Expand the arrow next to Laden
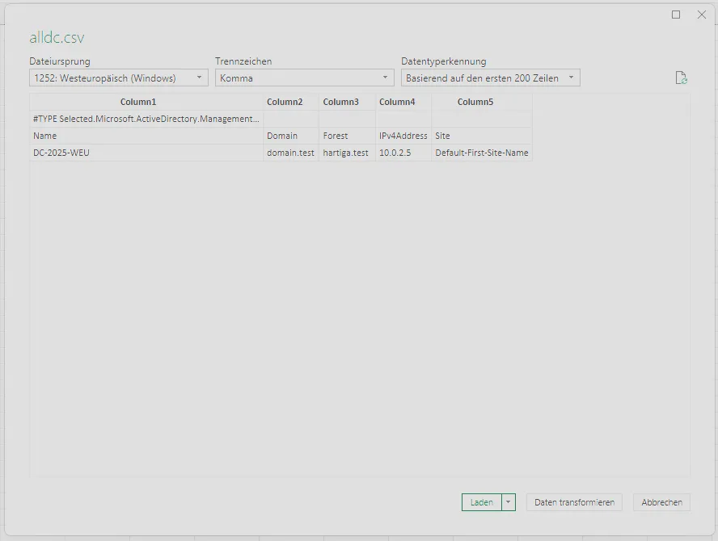Screen dimensions: 718x541 point(509,502)
